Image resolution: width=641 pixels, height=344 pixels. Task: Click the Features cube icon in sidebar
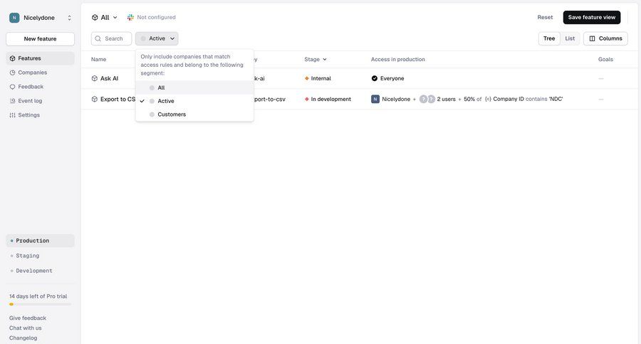pos(12,58)
